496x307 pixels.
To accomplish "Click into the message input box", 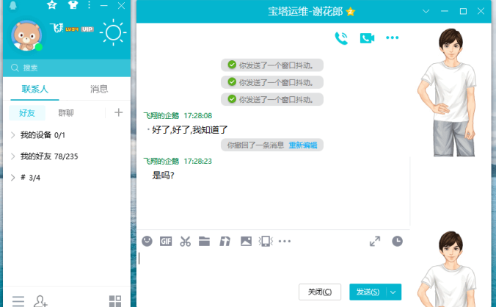I will 273,266.
